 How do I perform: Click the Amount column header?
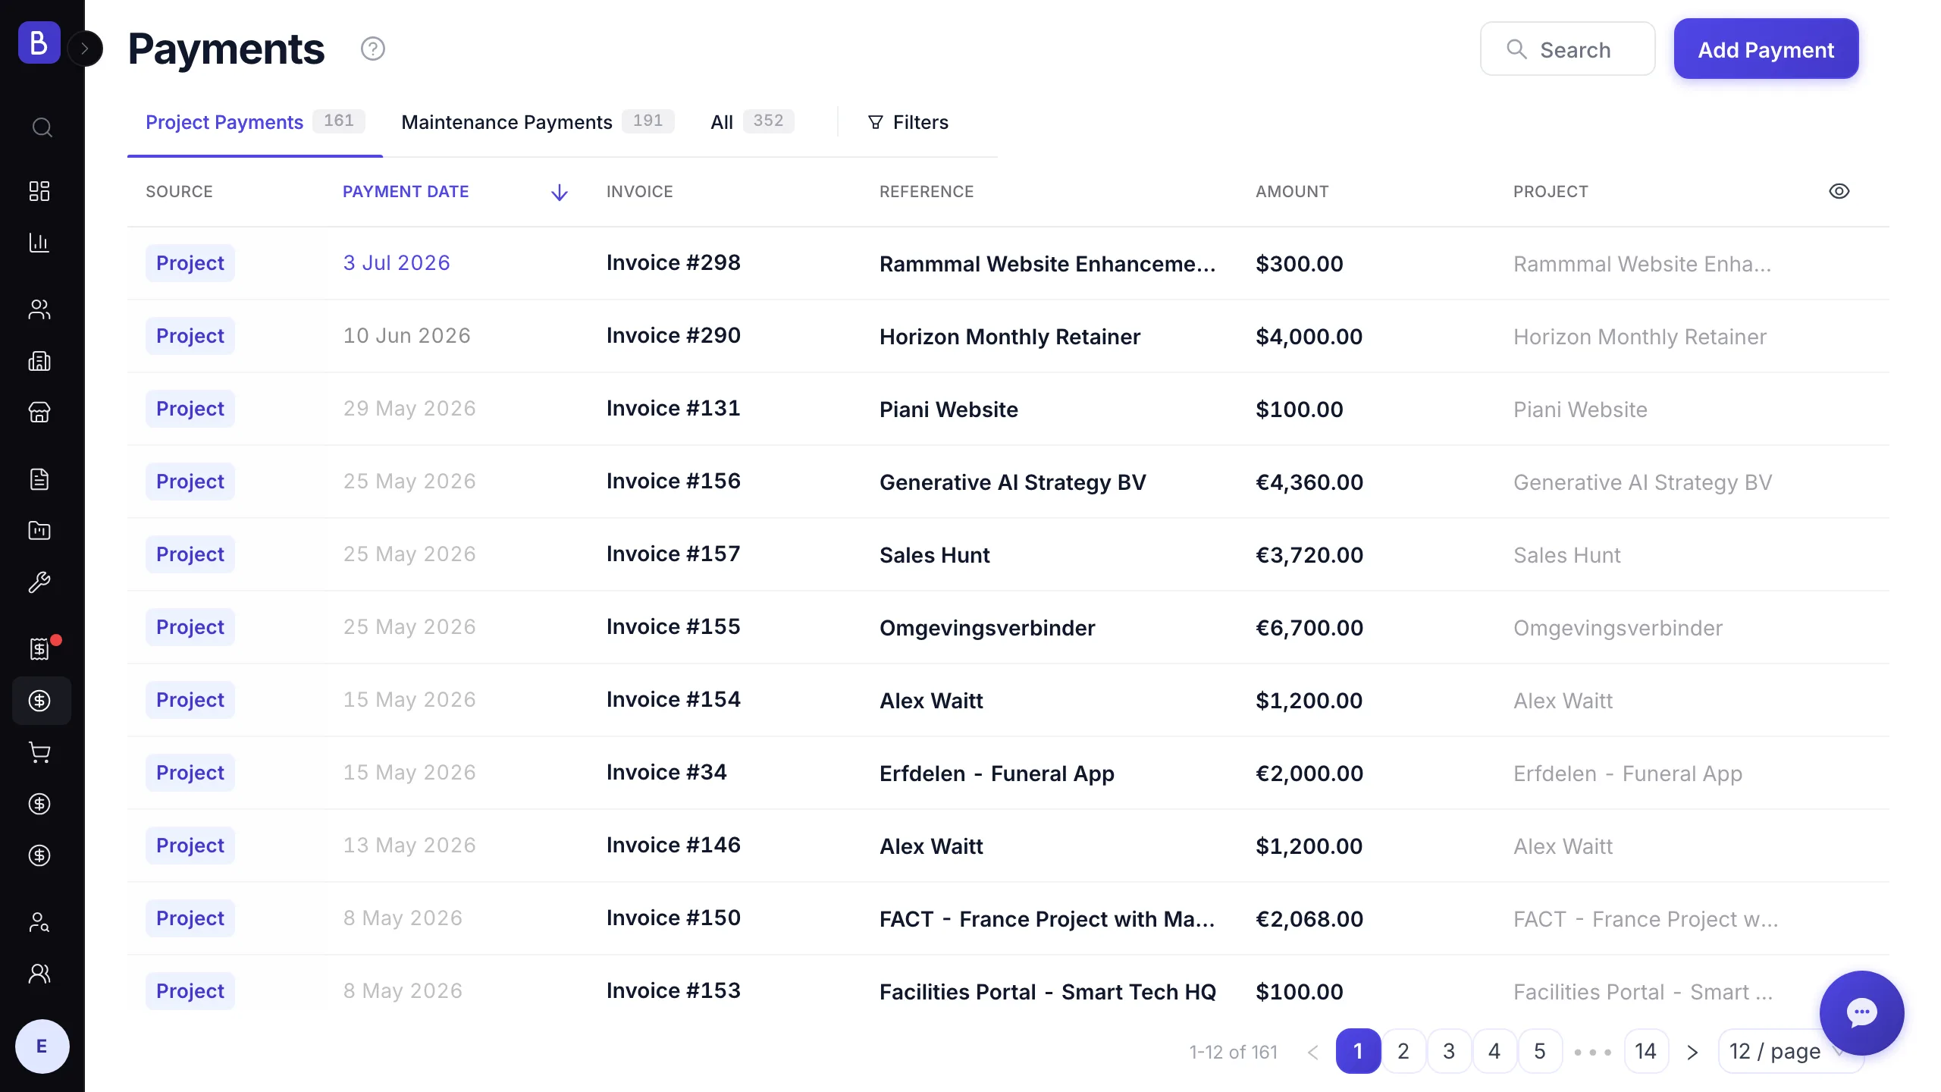pos(1292,192)
